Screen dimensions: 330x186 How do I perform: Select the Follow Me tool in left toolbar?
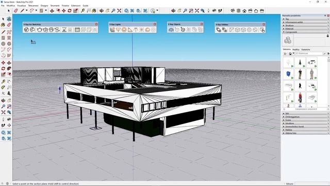point(9,69)
